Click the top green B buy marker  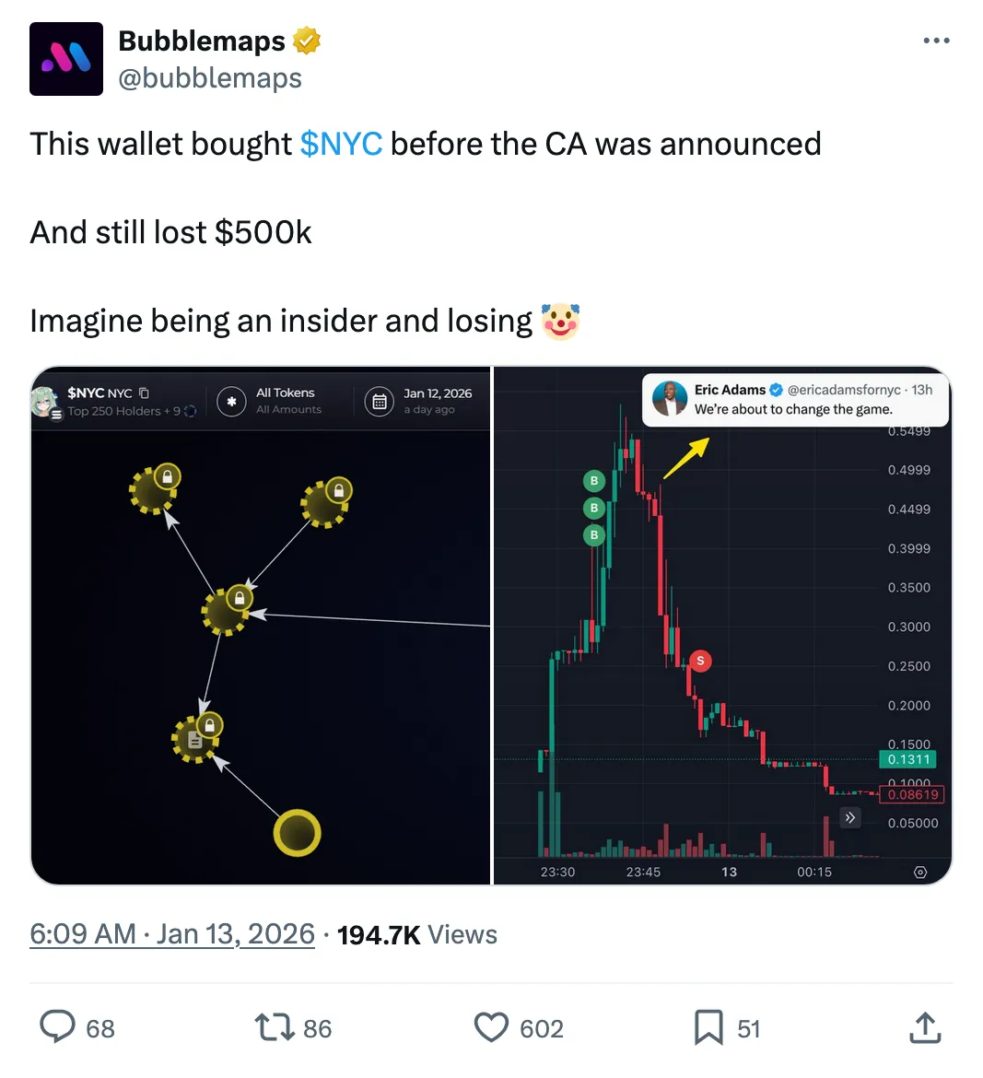pyautogui.click(x=594, y=480)
